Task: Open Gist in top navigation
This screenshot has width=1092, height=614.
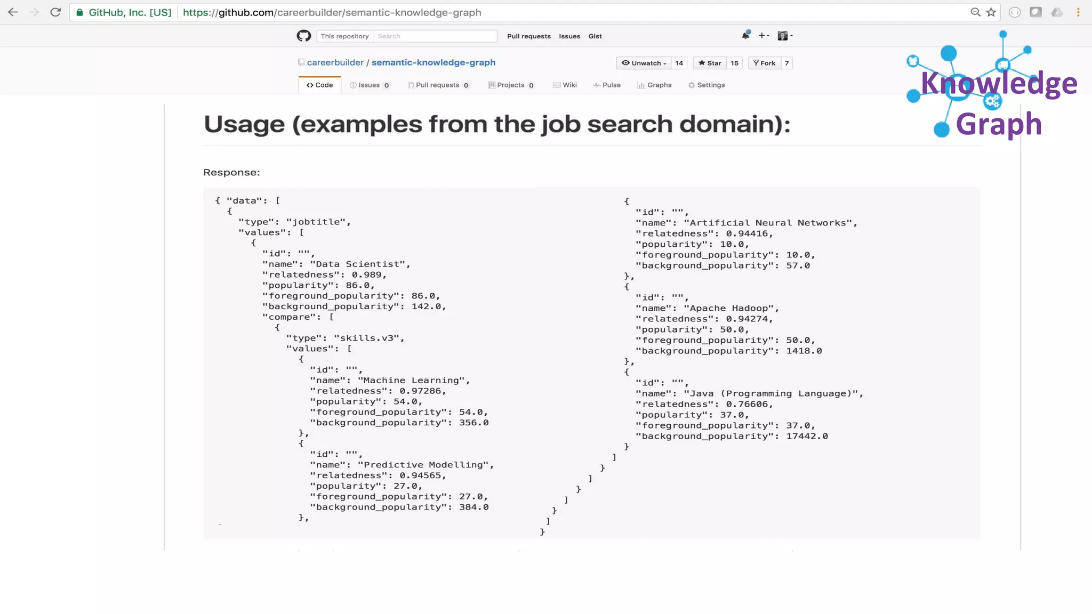Action: coord(595,36)
